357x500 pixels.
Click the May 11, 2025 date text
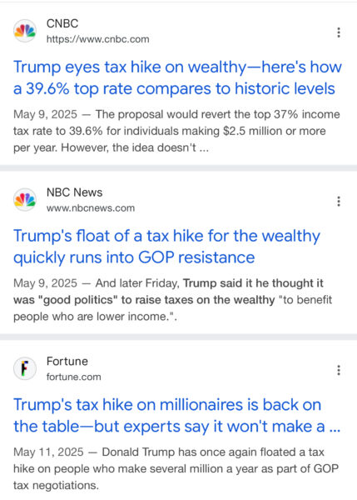48,452
